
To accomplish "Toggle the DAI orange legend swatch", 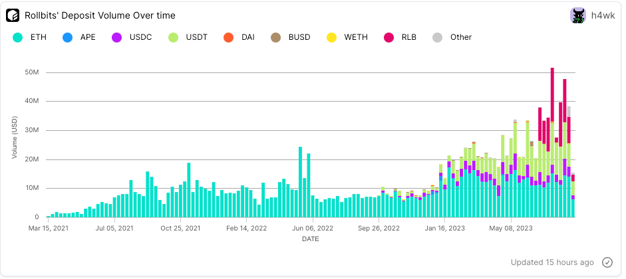I will point(229,37).
